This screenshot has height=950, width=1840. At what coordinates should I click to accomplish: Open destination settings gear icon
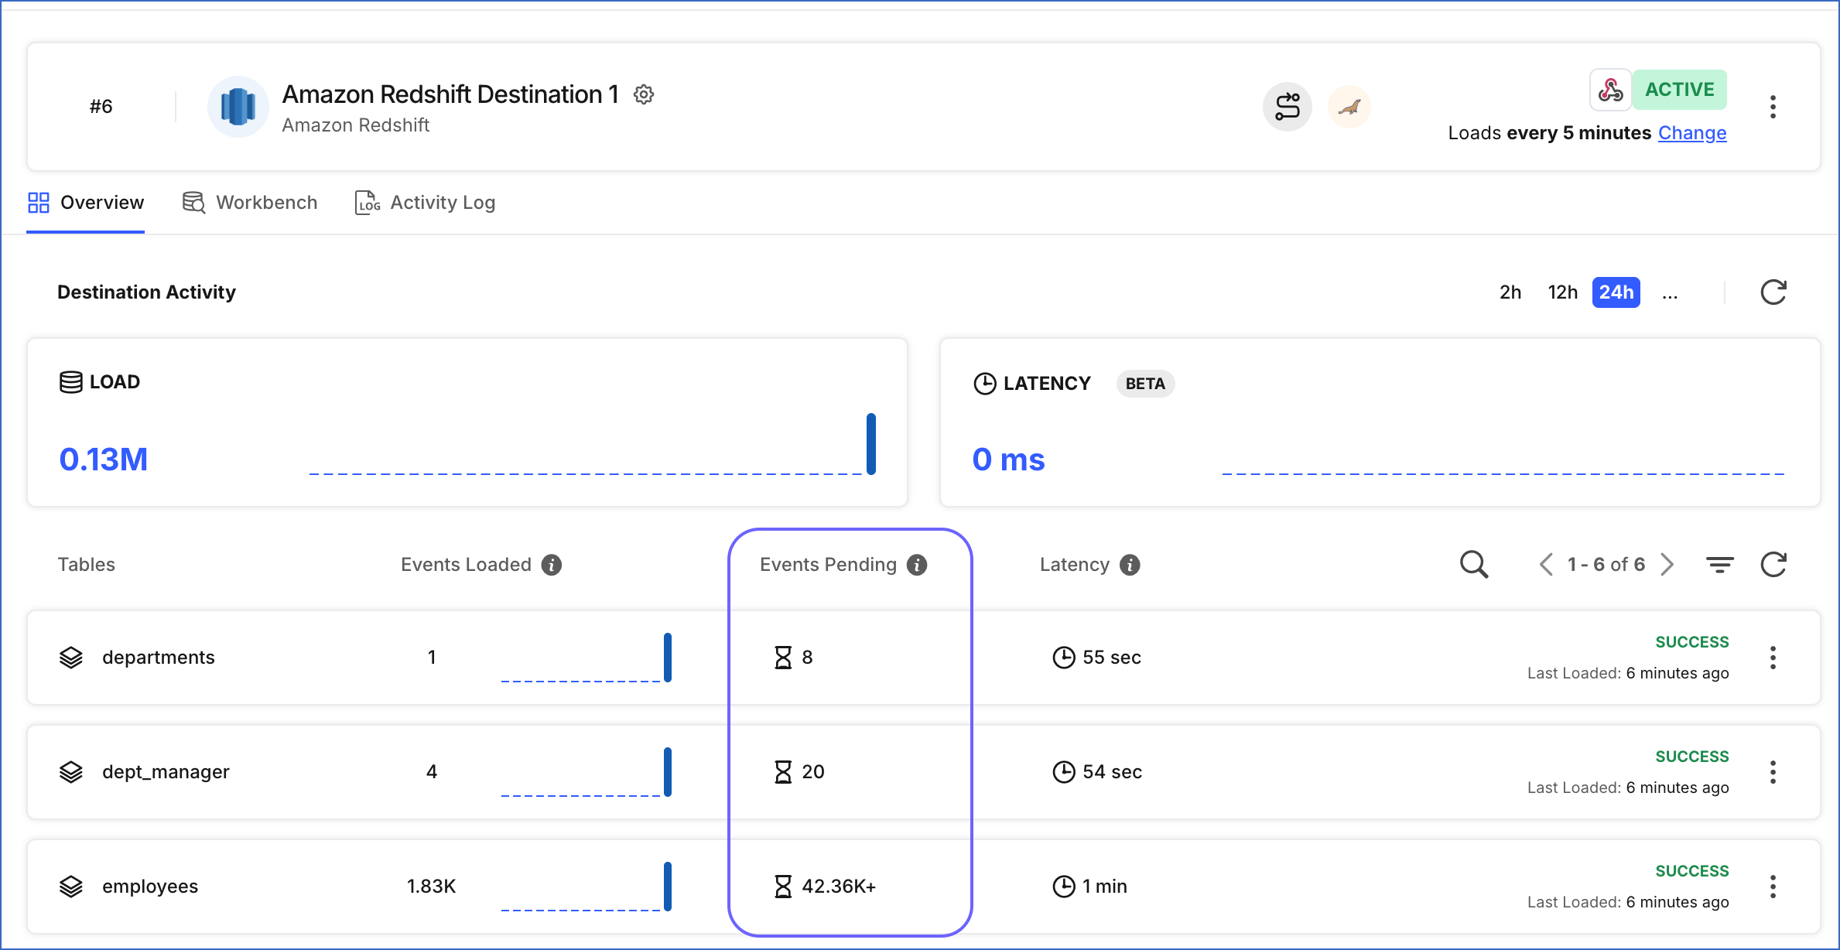(x=644, y=94)
